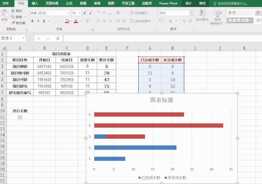262x184 pixels.
Task: Click the 项目进度表 title cell
Action: click(61, 54)
